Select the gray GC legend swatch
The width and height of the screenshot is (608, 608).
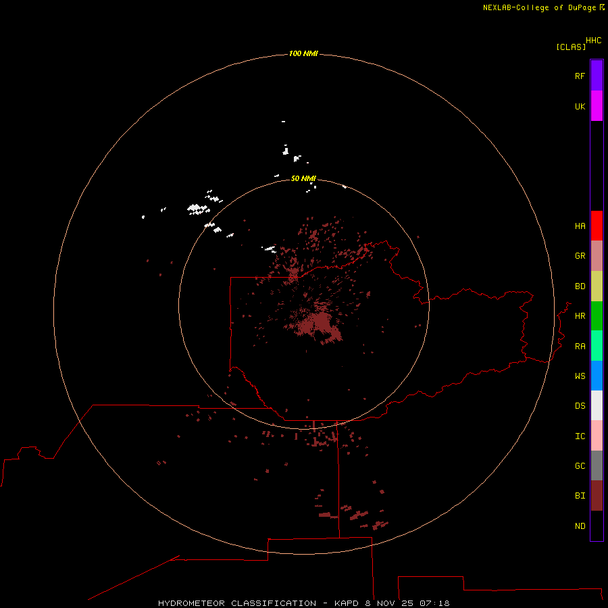pos(597,465)
